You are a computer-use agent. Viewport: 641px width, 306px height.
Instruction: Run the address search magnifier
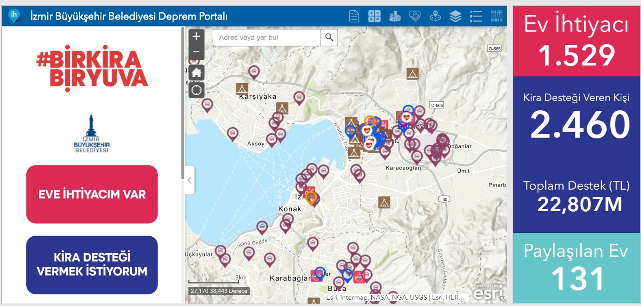[x=329, y=38]
